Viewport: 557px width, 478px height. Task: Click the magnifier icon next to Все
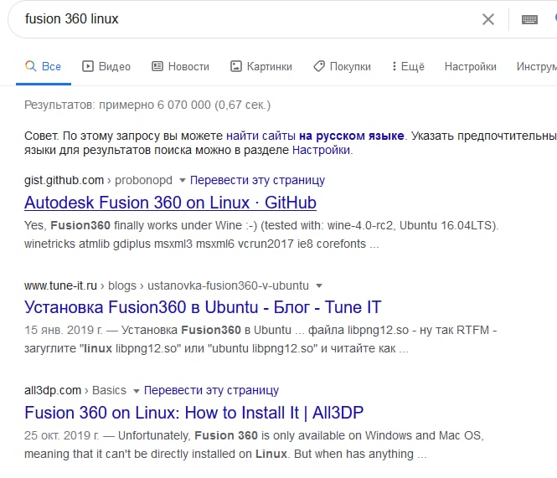[30, 66]
